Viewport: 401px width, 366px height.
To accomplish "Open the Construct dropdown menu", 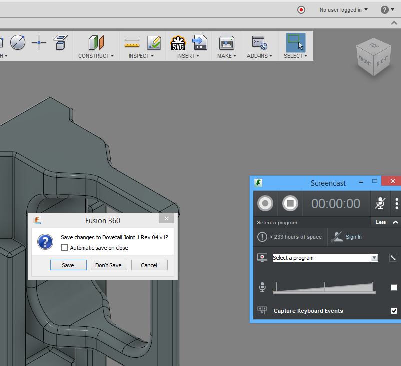I will click(x=96, y=56).
